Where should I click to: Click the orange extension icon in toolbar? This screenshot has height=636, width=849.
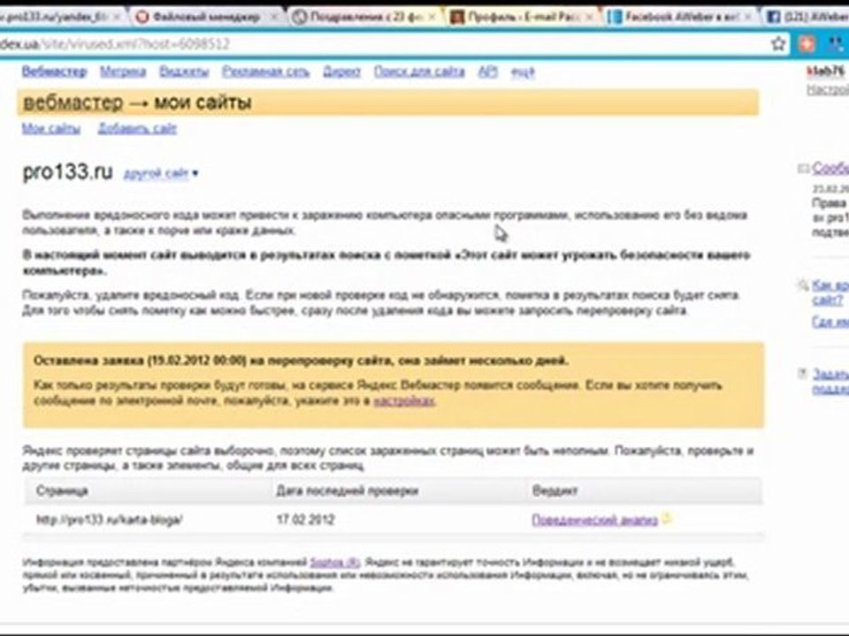[807, 44]
